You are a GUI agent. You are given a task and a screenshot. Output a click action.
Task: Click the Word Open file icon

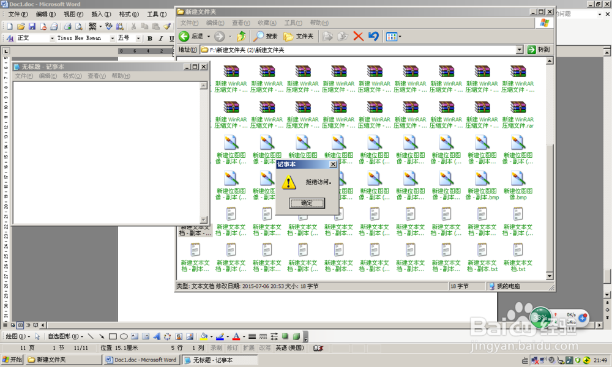pyautogui.click(x=21, y=26)
